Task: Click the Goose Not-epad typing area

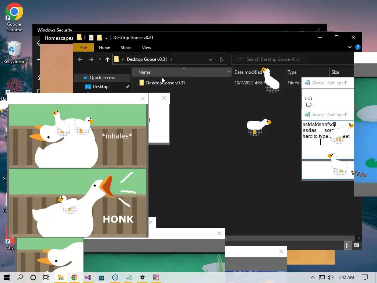Action: click(x=327, y=140)
